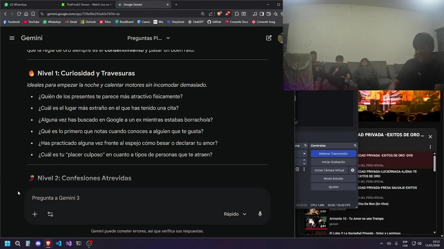The width and height of the screenshot is (444, 249).
Task: Reload the page in the browser
Action: [19, 14]
